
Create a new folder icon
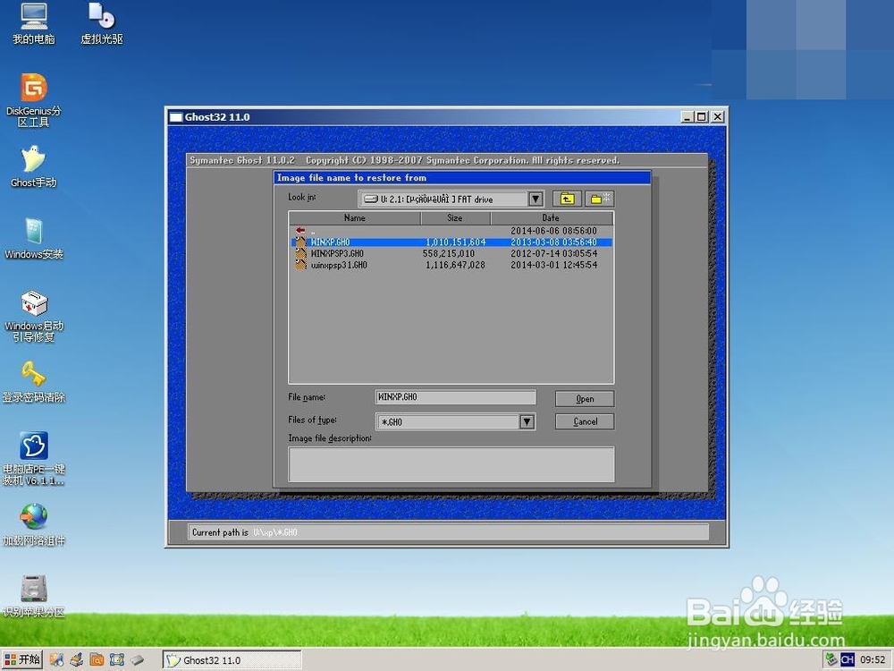point(599,199)
